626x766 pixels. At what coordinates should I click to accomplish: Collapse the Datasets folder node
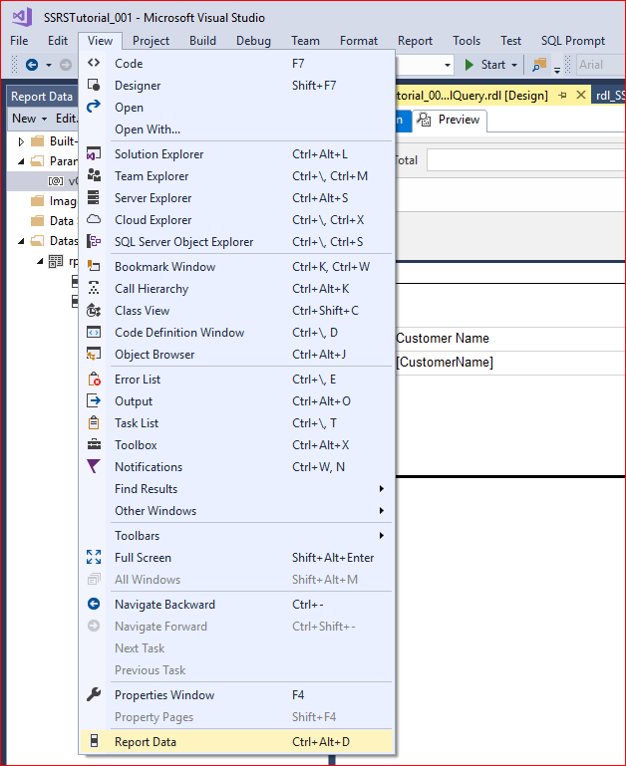pyautogui.click(x=21, y=241)
